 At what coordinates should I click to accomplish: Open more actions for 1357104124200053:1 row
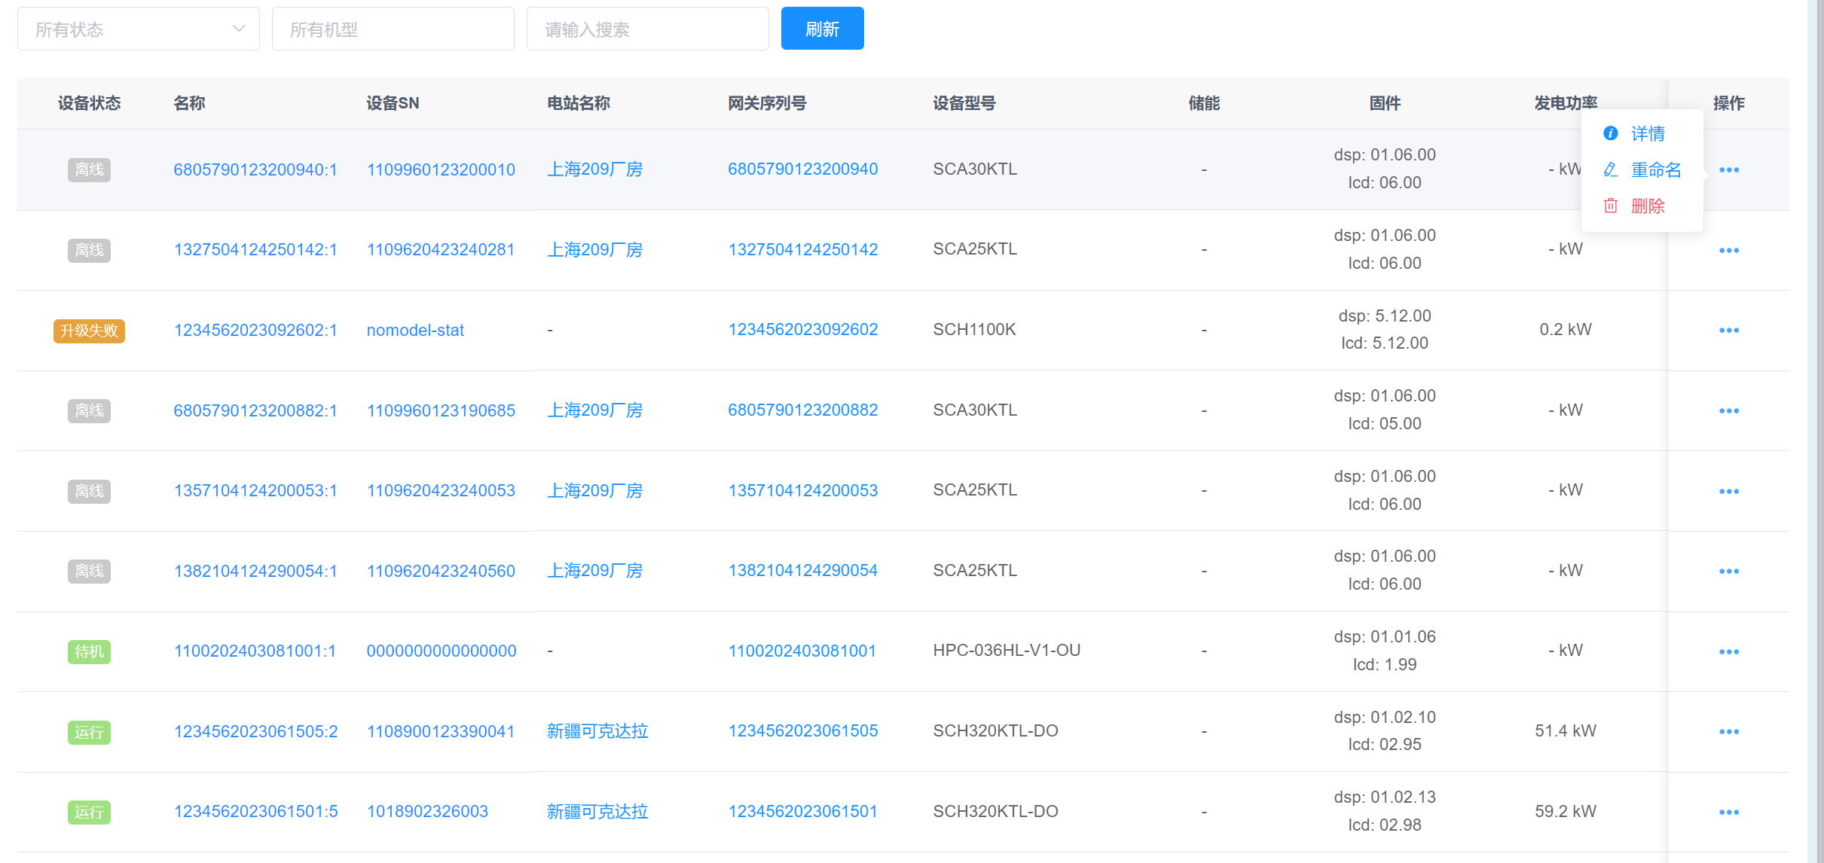coord(1729,492)
